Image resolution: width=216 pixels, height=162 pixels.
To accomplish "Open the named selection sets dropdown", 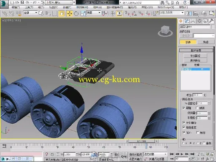I will point(172,13).
